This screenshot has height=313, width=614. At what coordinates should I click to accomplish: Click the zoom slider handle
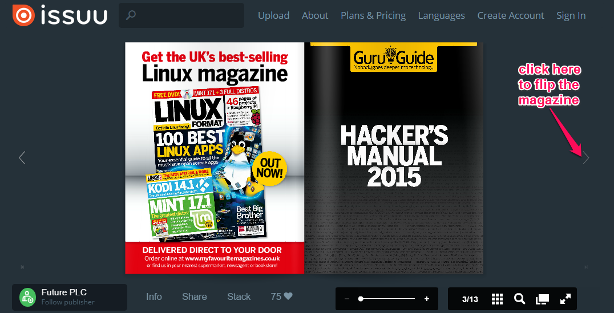tap(361, 299)
